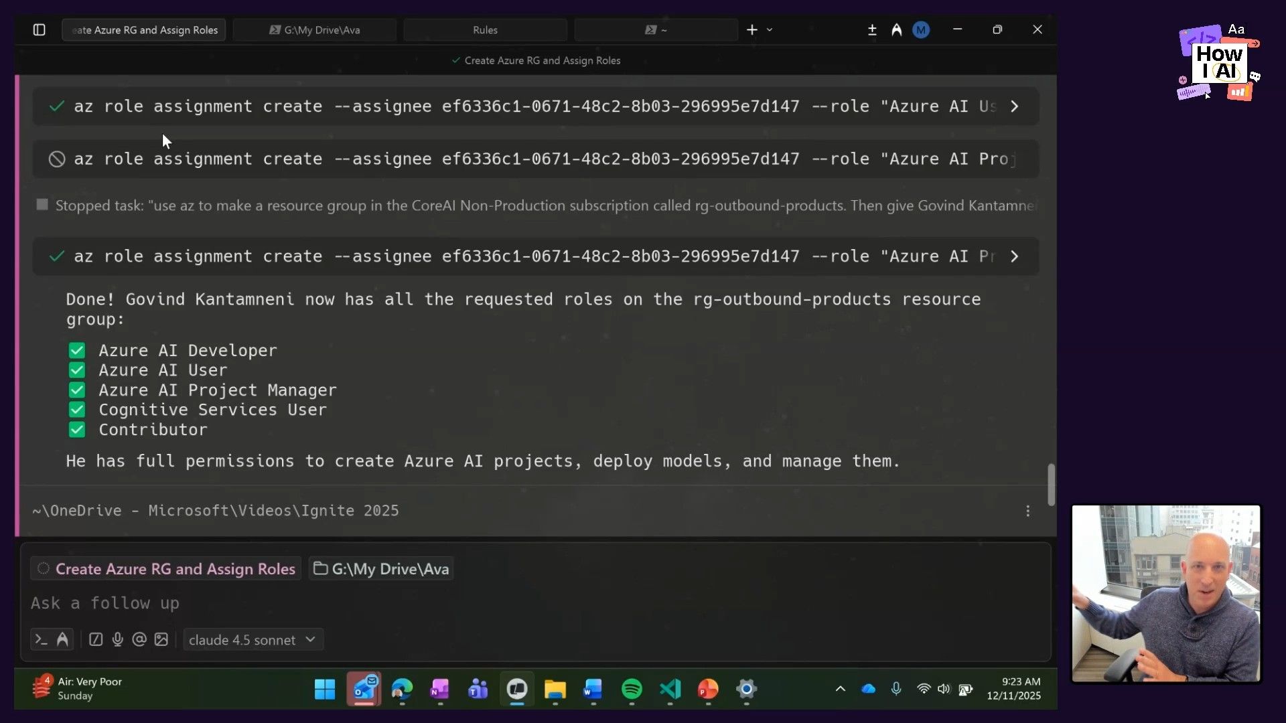This screenshot has height=723, width=1286.
Task: Click the 'G:\My Drive\Ava' folder chip
Action: pyautogui.click(x=381, y=569)
